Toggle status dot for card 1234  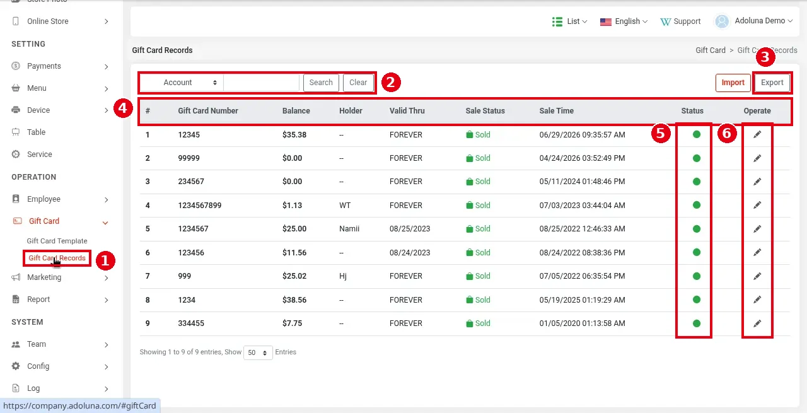coord(697,300)
